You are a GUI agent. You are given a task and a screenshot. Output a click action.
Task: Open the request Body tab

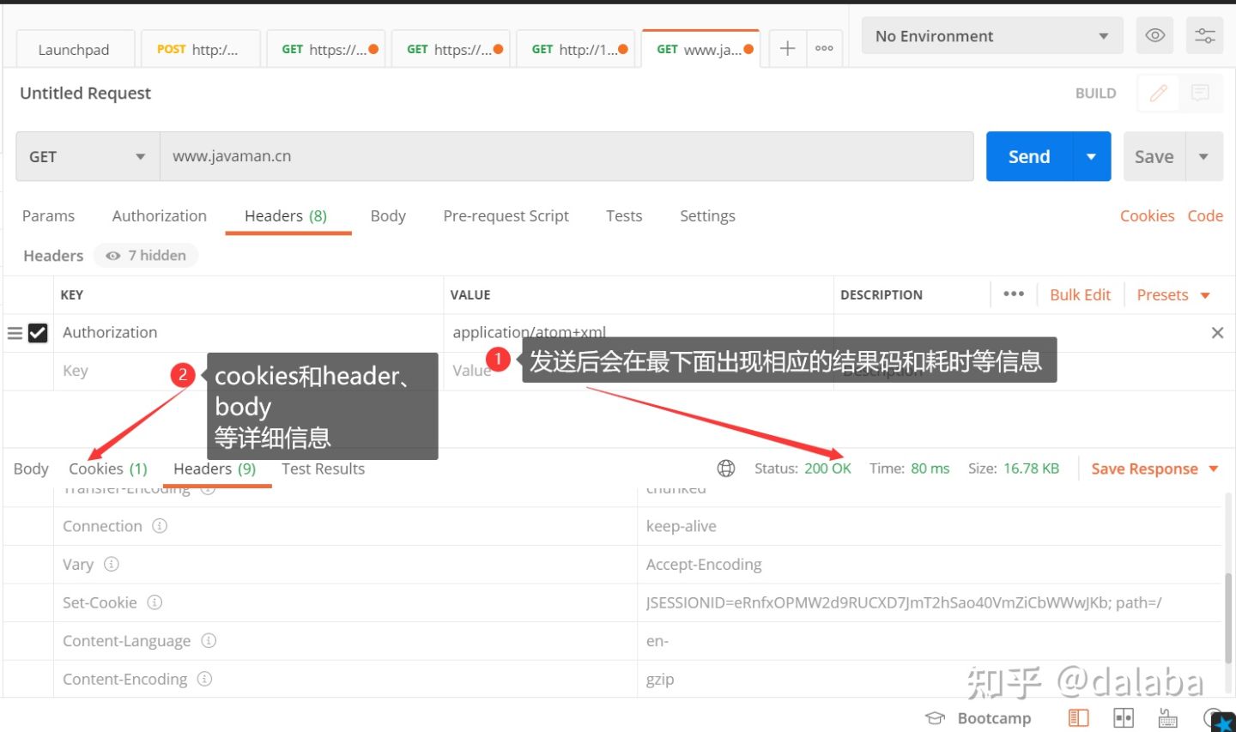pos(388,216)
